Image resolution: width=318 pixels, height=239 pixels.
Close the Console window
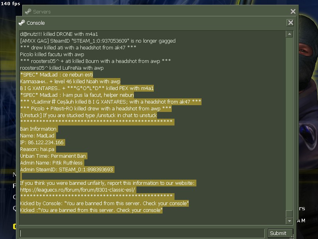coord(291,23)
